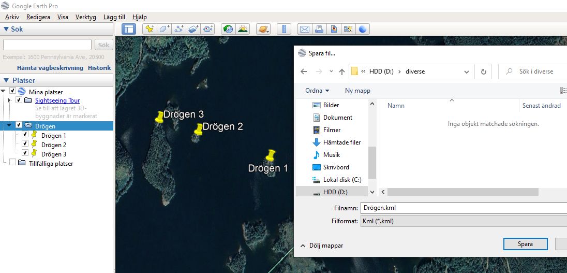Screen dimensions: 567x273
Task: Collapse the Drögen folder in tree
Action: pos(9,125)
